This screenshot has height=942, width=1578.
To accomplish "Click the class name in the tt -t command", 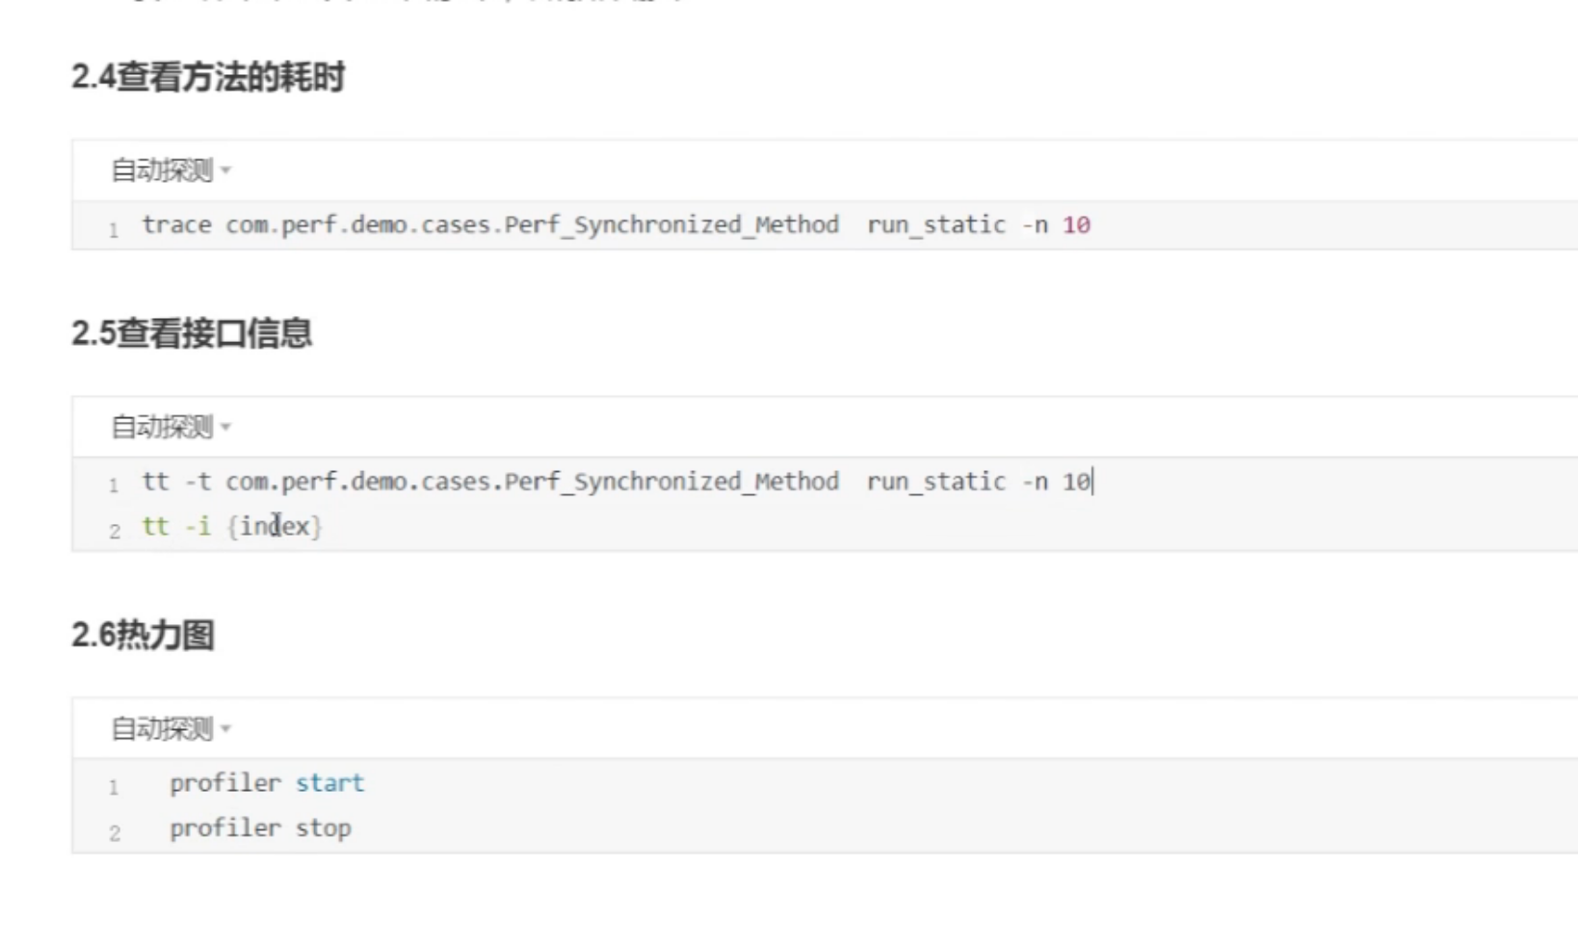I will point(532,482).
